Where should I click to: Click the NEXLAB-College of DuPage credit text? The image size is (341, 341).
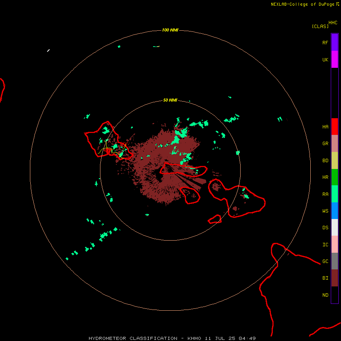(302, 4)
